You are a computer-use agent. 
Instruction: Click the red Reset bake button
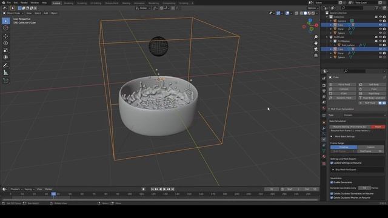378,127
